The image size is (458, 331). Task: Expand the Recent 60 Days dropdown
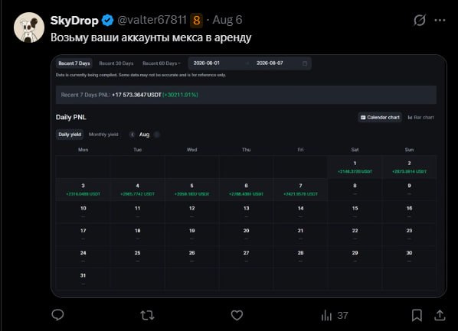tap(162, 63)
